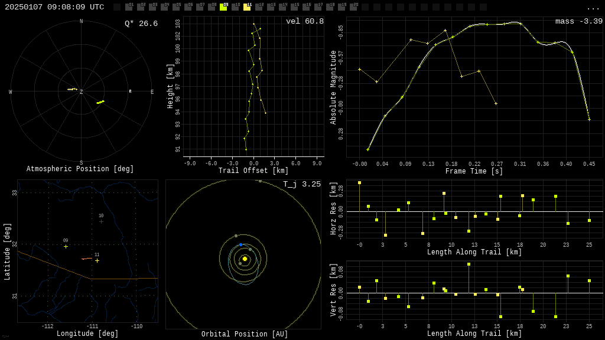The height and width of the screenshot is (340, 605).
Task: Toggle station 14 square in top bar
Action: point(282,7)
